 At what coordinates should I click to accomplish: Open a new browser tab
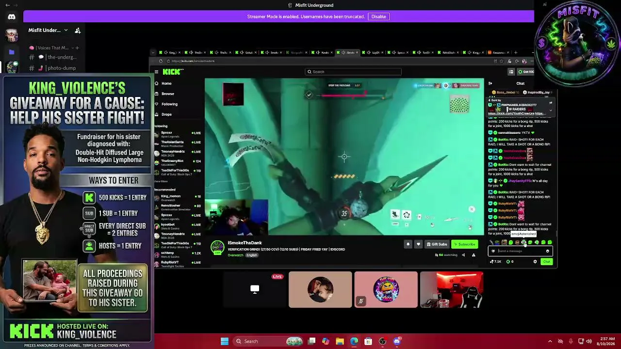[516, 52]
